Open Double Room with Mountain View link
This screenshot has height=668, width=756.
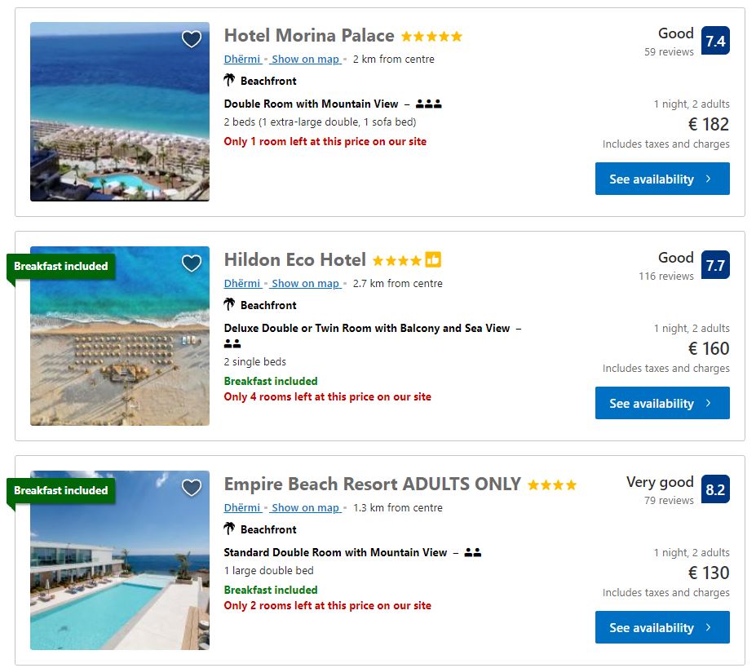(311, 104)
